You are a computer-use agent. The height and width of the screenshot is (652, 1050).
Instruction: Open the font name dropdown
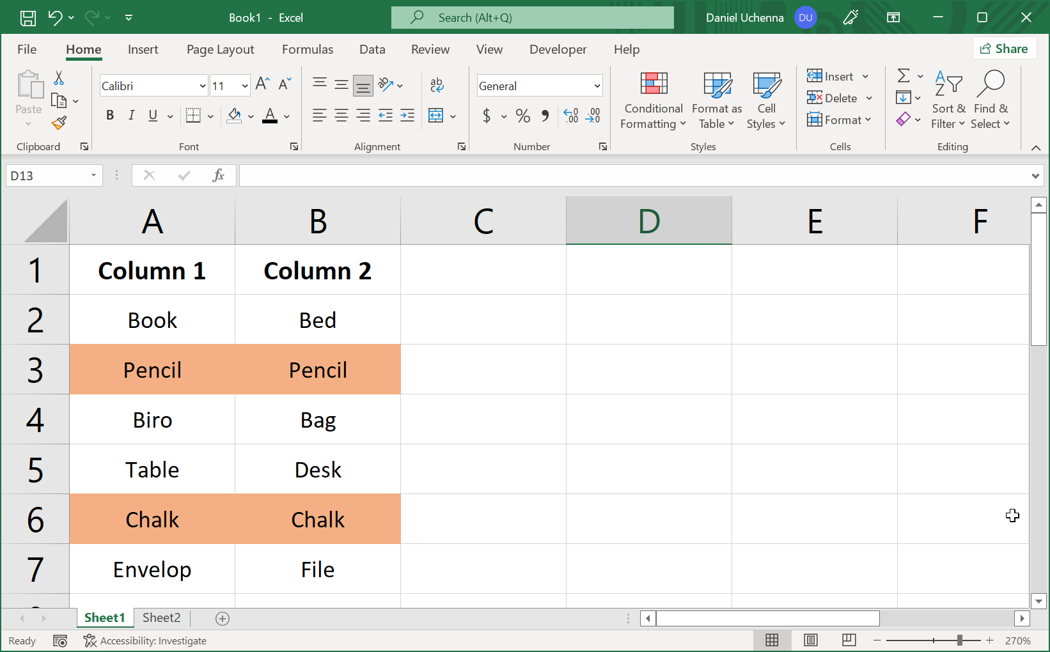(x=201, y=85)
